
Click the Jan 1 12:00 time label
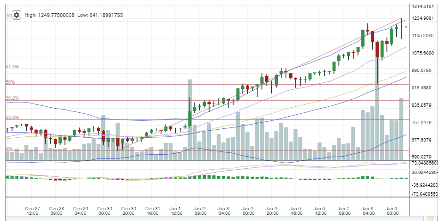pos(176,211)
